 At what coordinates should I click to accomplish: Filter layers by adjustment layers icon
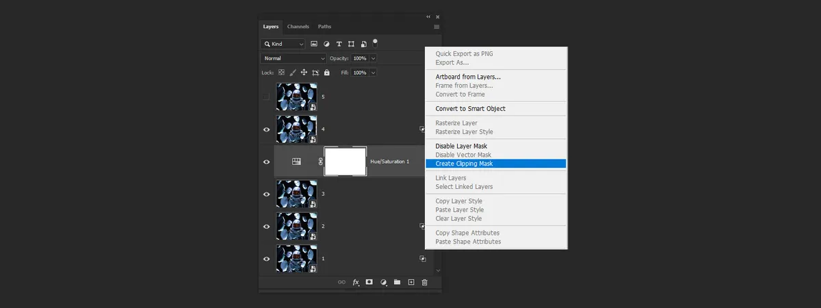click(327, 44)
